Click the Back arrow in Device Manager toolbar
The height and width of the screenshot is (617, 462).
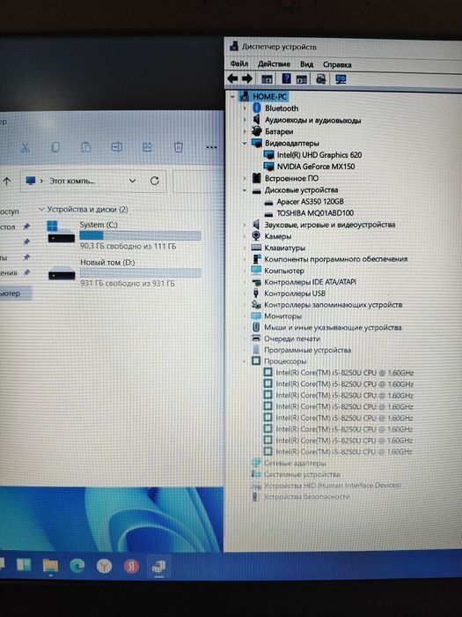(x=232, y=78)
